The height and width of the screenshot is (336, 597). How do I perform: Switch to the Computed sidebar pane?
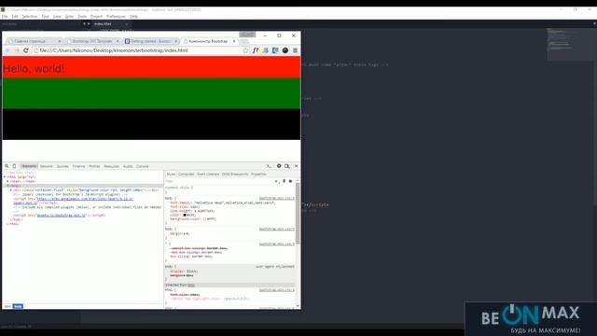click(187, 175)
